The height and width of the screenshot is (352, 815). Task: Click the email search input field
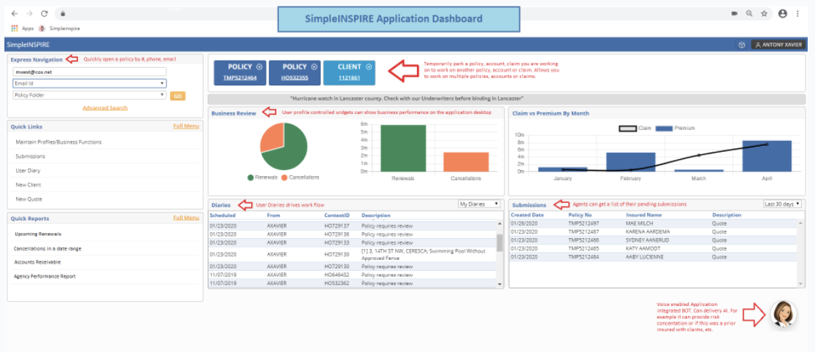(89, 72)
